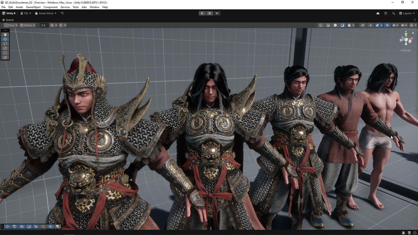Image resolution: width=418 pixels, height=235 pixels.
Task: Toggle the View Options overlay button
Action: (36, 227)
